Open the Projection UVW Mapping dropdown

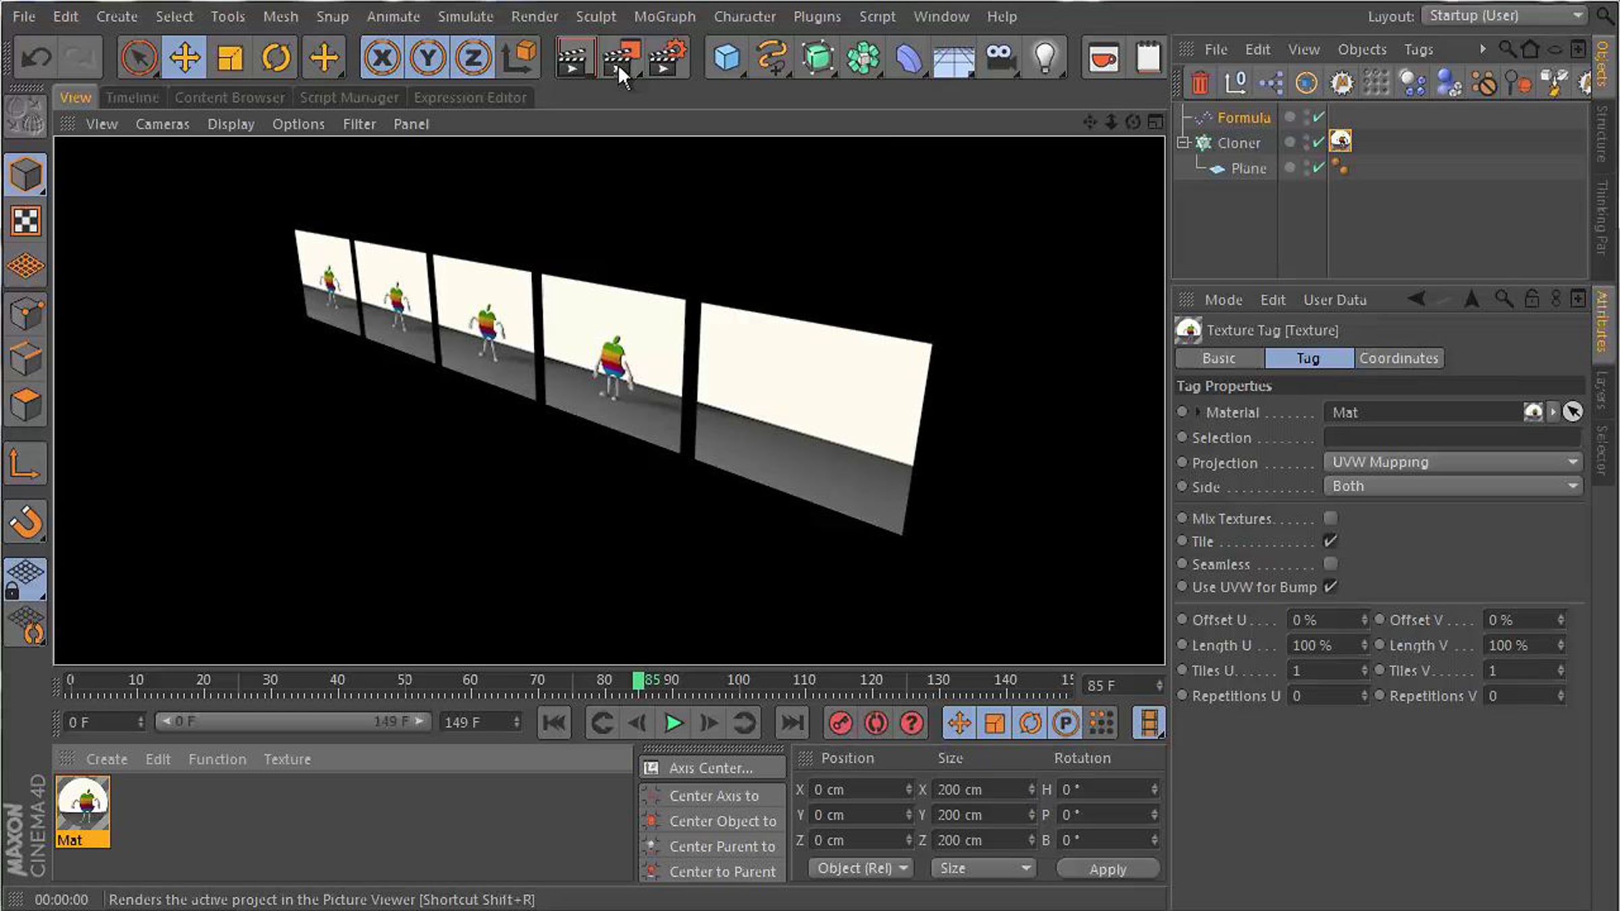click(1453, 462)
